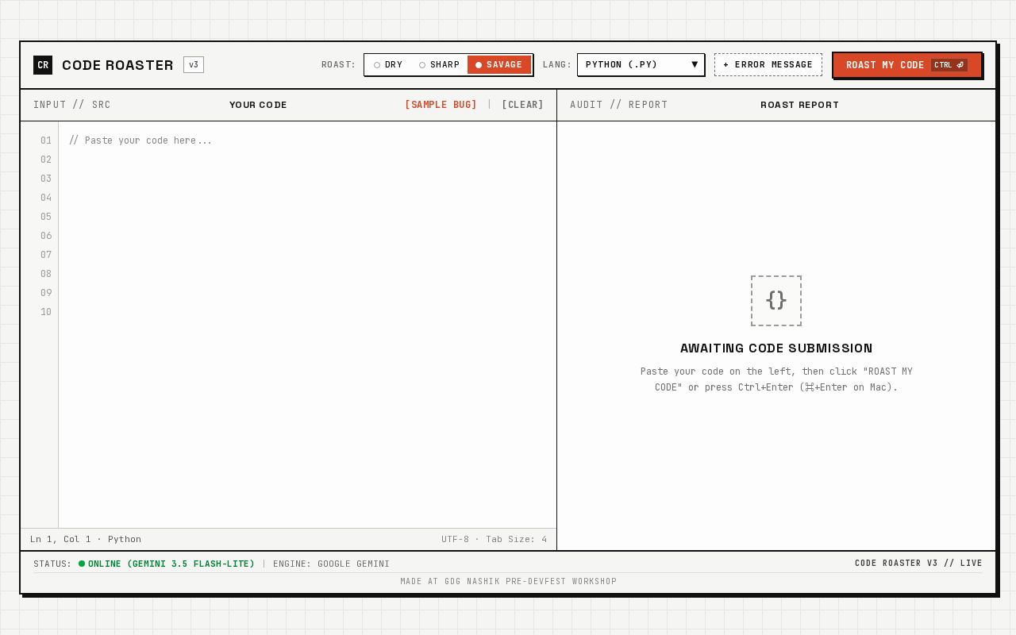1016x635 pixels.
Task: Click the CR logo badge
Action: [43, 65]
